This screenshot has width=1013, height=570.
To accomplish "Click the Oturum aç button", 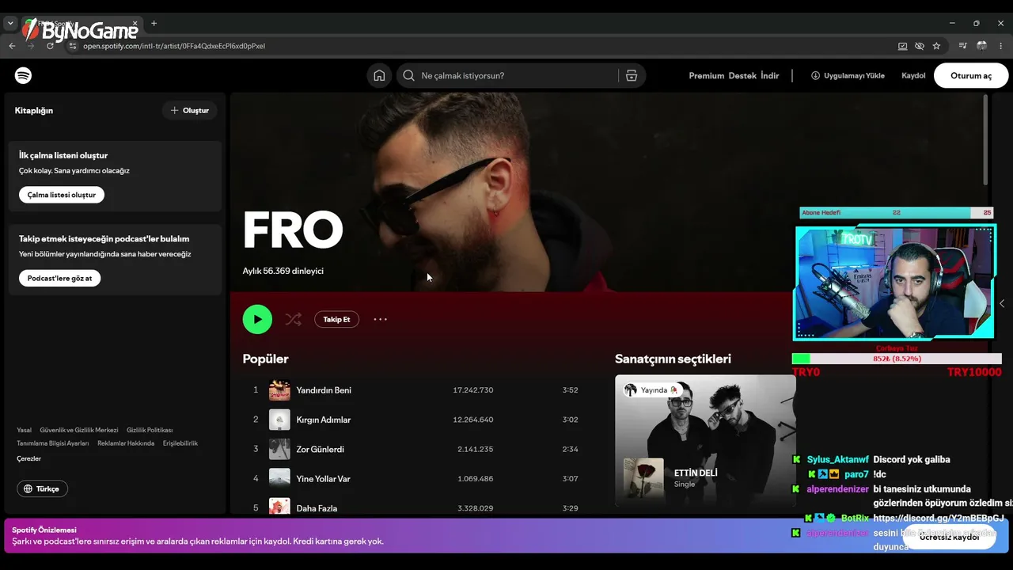I will point(971,75).
